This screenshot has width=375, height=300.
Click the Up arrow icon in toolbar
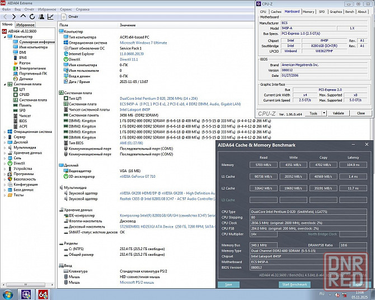coord(22,17)
